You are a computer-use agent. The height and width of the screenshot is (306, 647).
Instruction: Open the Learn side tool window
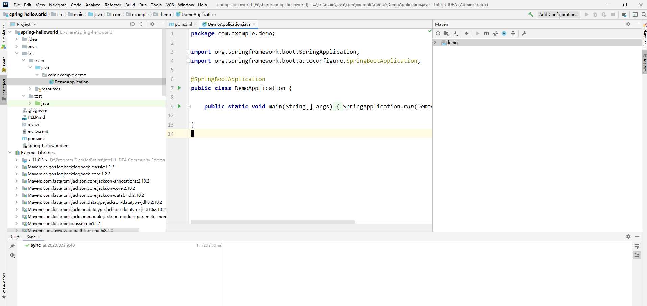coord(4,64)
